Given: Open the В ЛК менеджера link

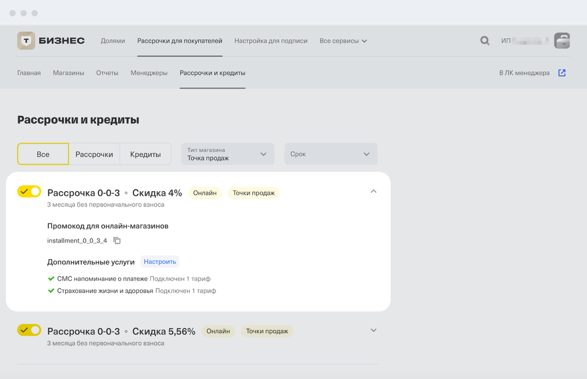Looking at the screenshot, I should pos(524,73).
